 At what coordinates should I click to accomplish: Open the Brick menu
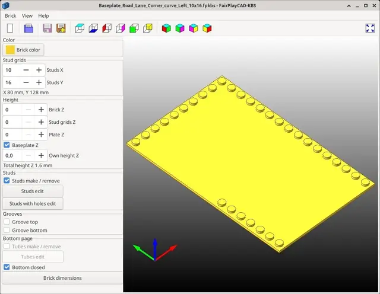[x=11, y=16]
